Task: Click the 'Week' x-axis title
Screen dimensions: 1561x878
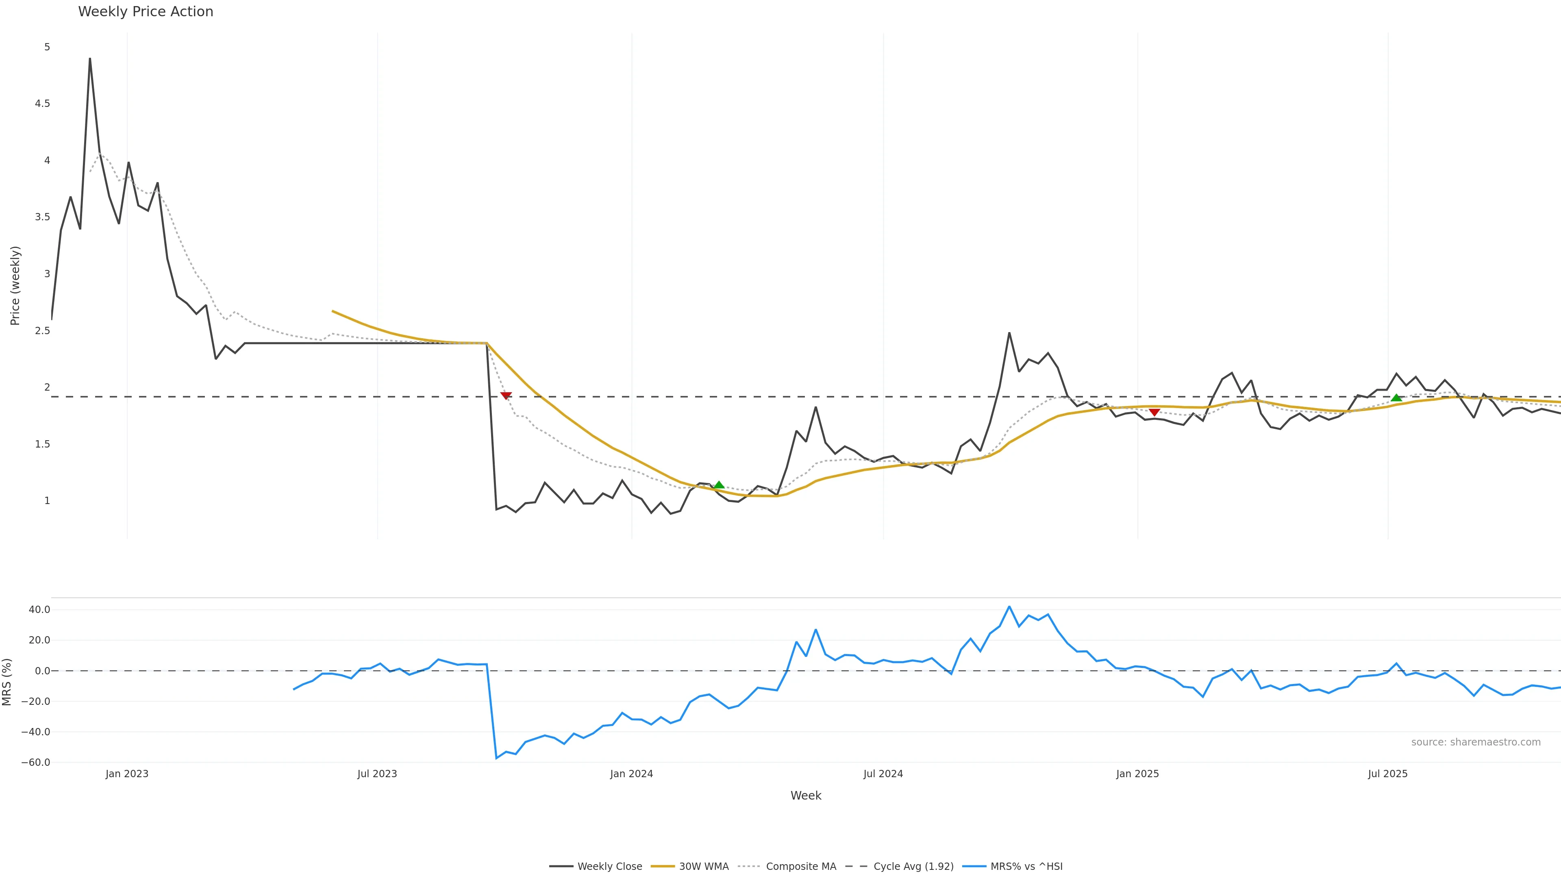Action: (805, 795)
